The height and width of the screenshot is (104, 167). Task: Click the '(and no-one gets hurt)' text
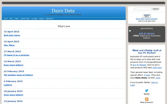[x=147, y=21]
